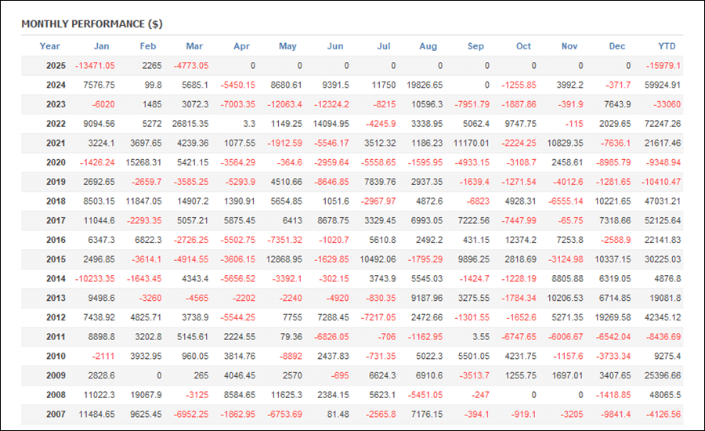Click the 2018 YTD value 47031.21
The width and height of the screenshot is (705, 431).
[663, 201]
